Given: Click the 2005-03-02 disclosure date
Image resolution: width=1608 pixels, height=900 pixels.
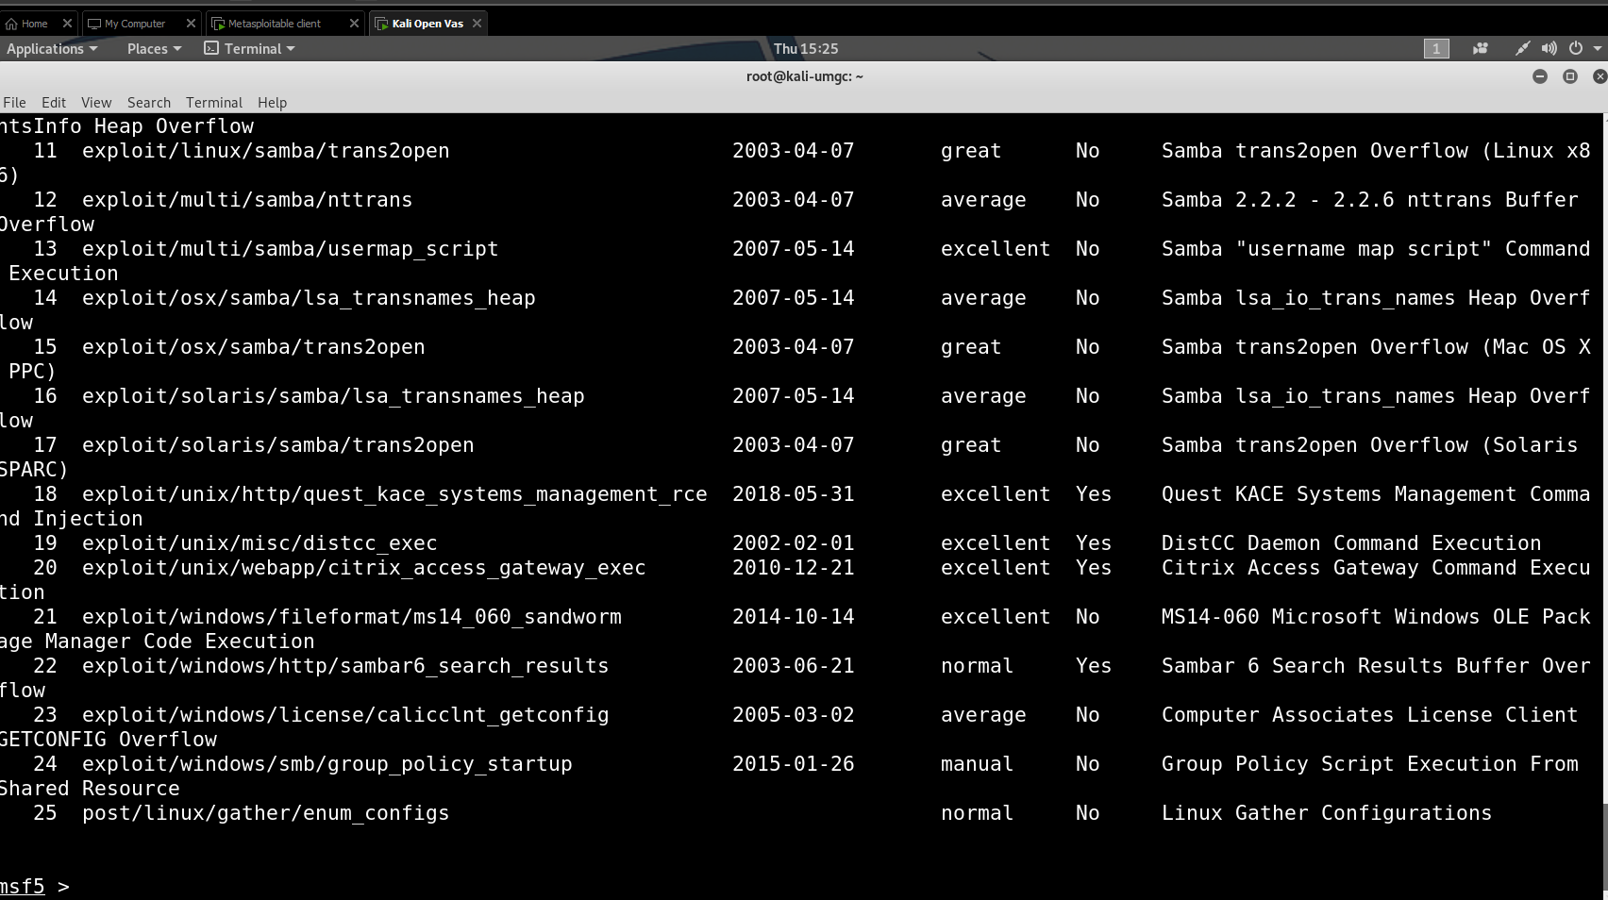Looking at the screenshot, I should click(794, 715).
